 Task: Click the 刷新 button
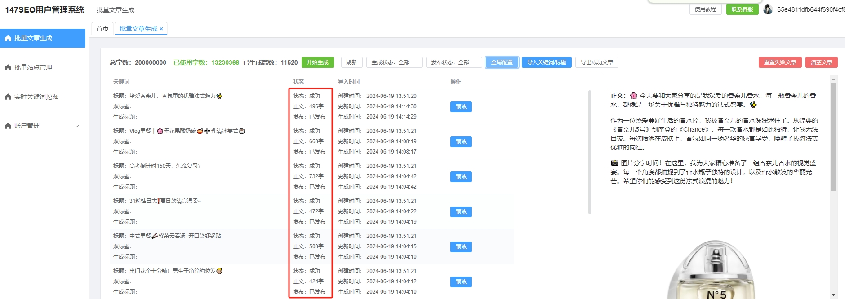(352, 62)
